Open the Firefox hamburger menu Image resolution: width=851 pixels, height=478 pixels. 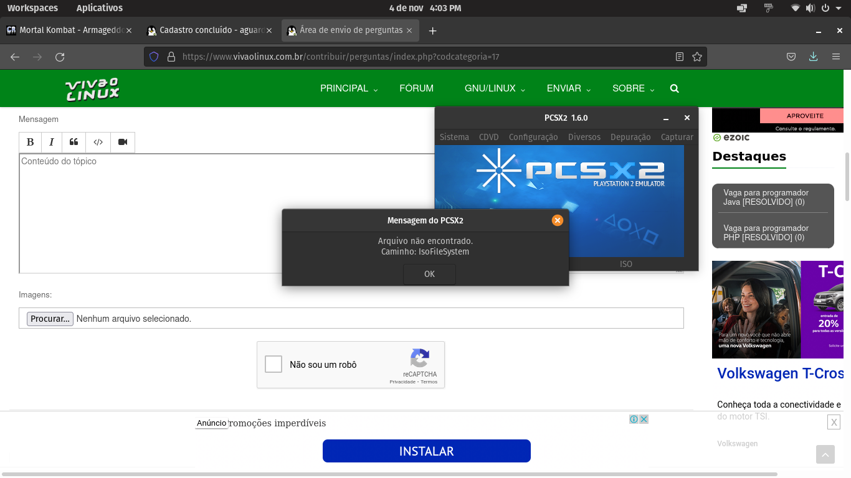(x=836, y=57)
